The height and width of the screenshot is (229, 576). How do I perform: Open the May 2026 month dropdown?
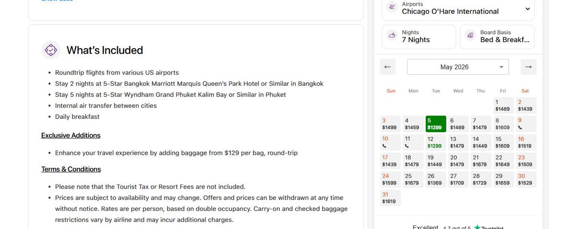click(457, 67)
